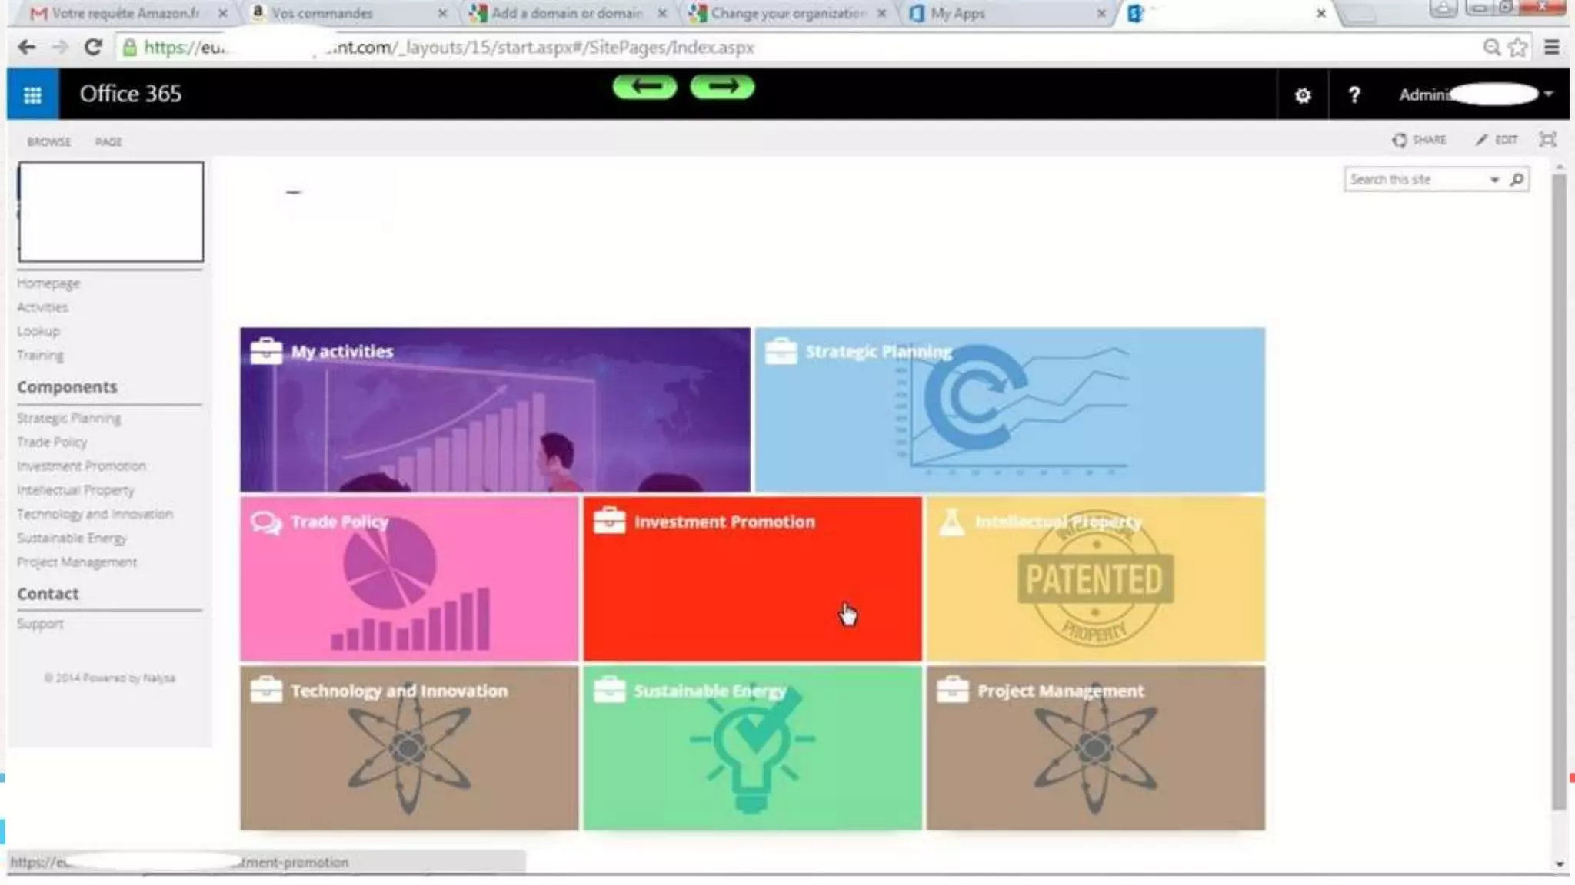
Task: Open the BROWSE ribbon tab
Action: (48, 141)
